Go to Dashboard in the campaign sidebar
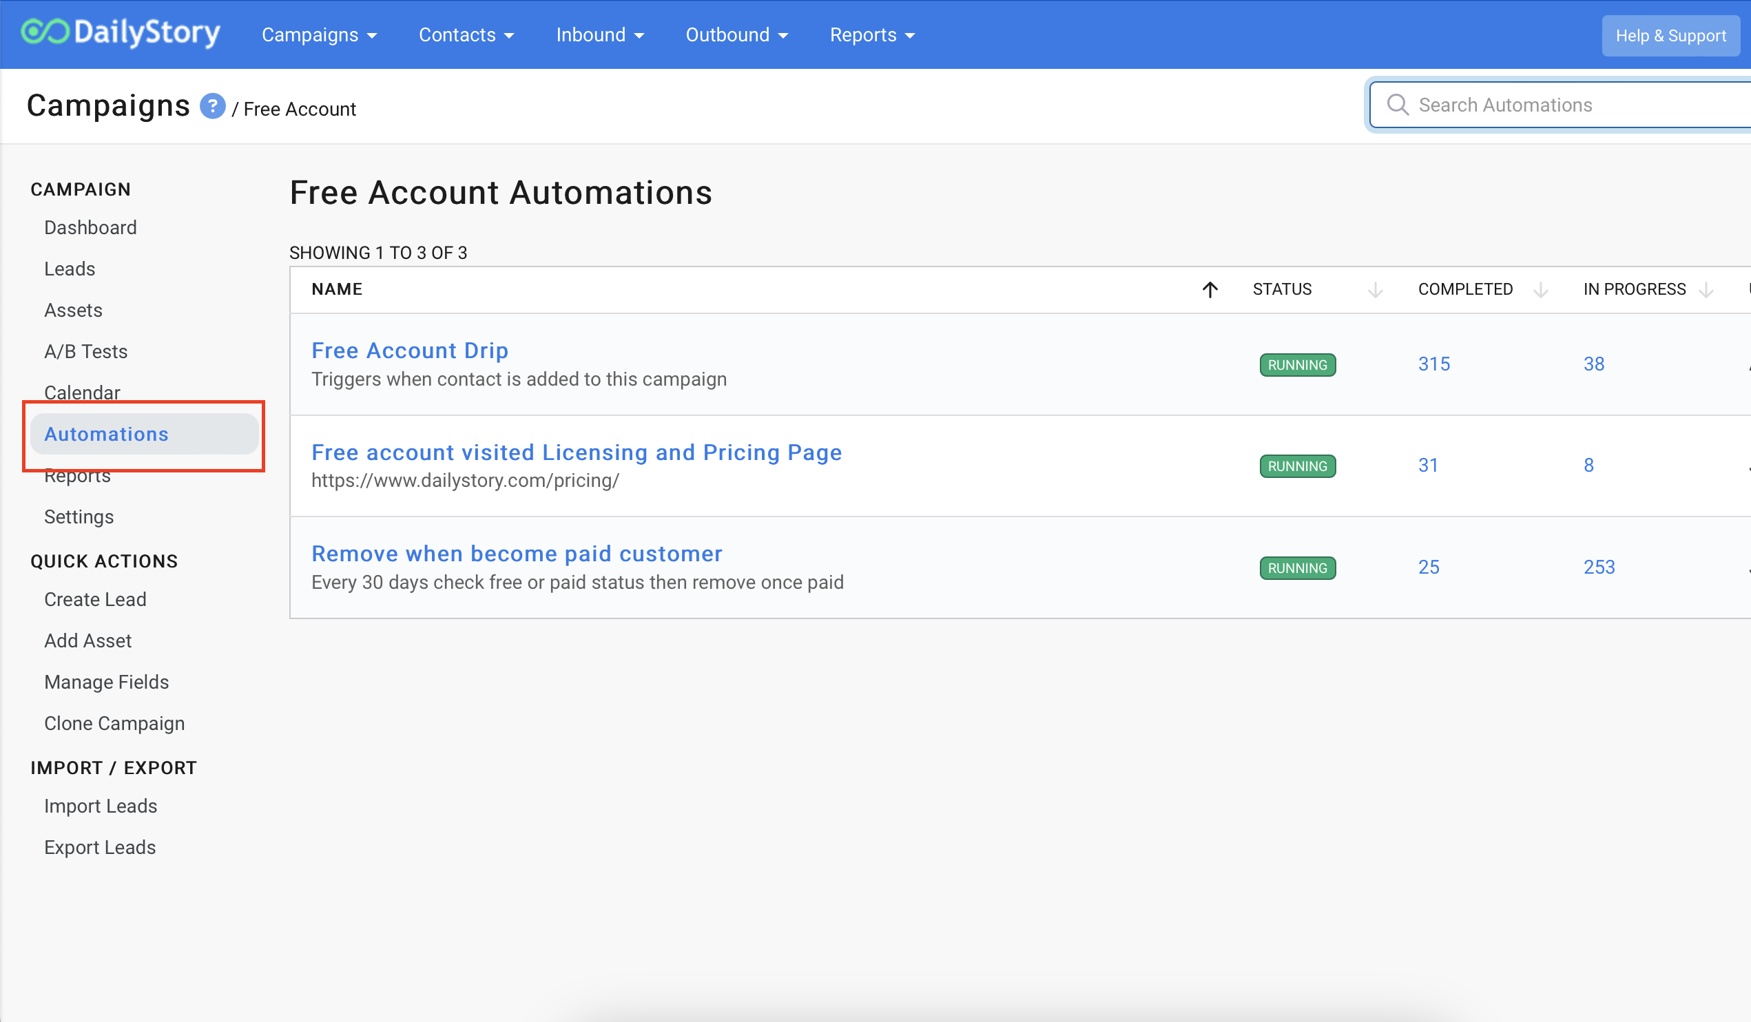Screen dimensions: 1751x1022 click(90, 227)
